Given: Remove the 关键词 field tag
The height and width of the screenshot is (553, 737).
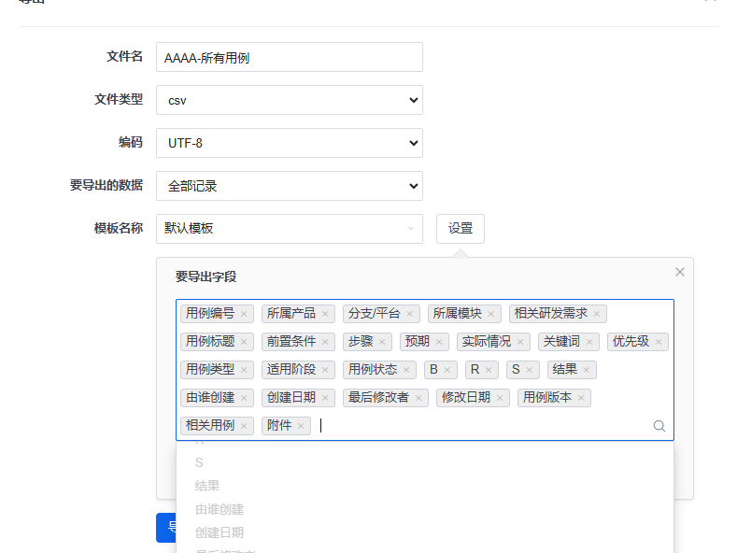Looking at the screenshot, I should tap(588, 342).
